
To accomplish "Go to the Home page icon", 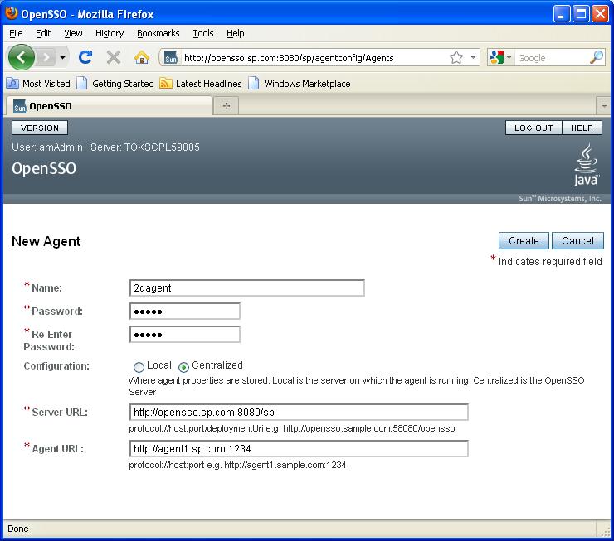I will click(x=141, y=58).
